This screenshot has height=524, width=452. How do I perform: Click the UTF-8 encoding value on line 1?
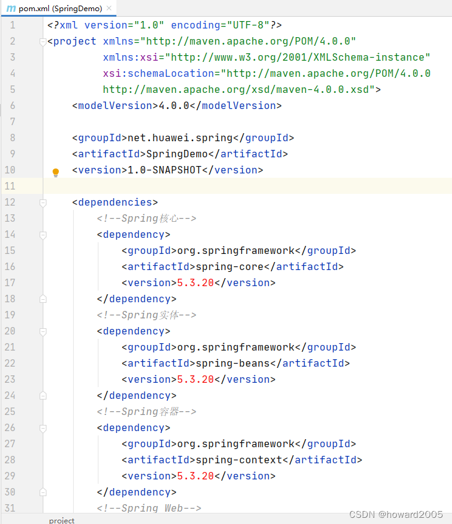tap(248, 25)
